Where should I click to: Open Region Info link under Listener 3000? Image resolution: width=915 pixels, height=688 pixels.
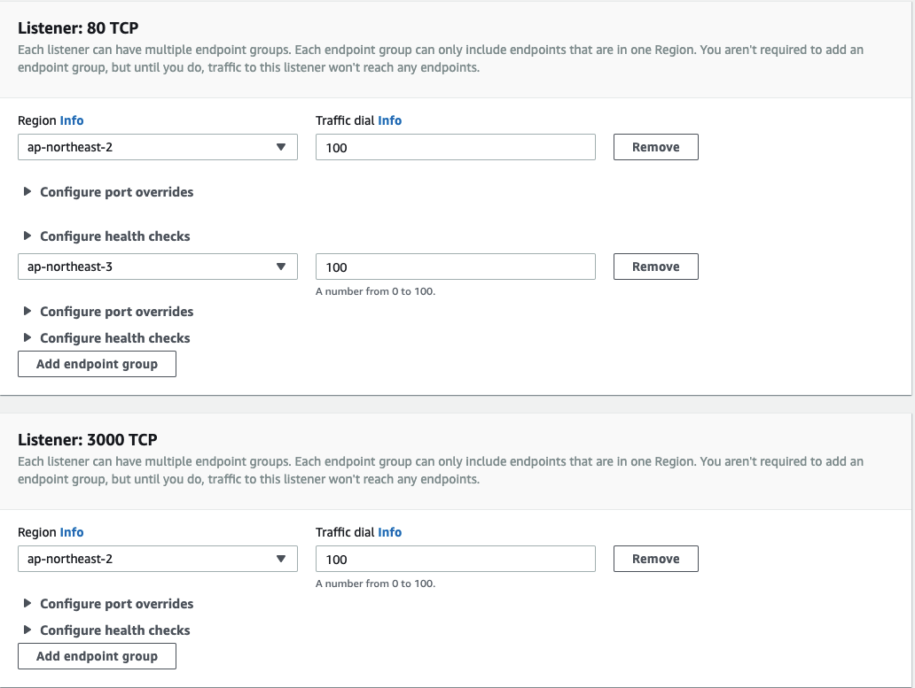pos(72,532)
